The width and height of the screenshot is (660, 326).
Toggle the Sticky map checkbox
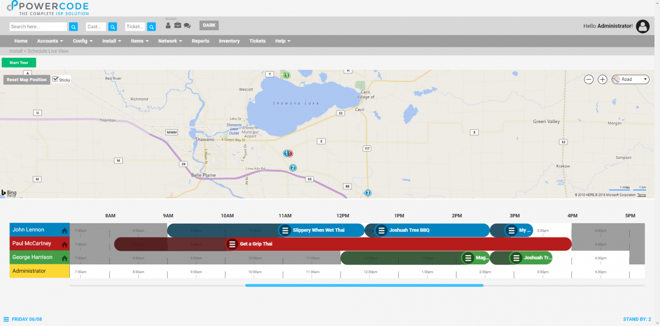(56, 79)
